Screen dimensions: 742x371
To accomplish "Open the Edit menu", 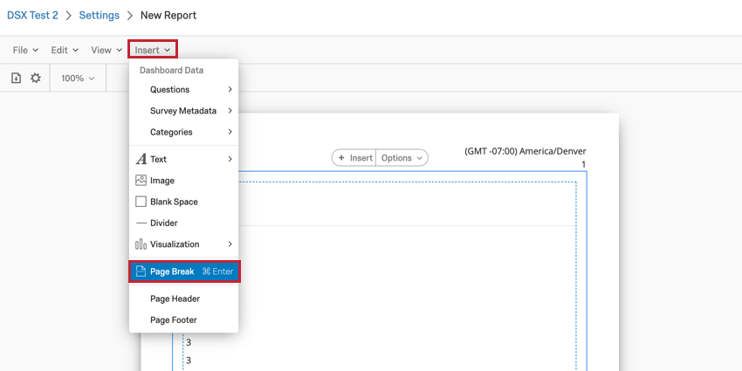I will click(x=65, y=51).
